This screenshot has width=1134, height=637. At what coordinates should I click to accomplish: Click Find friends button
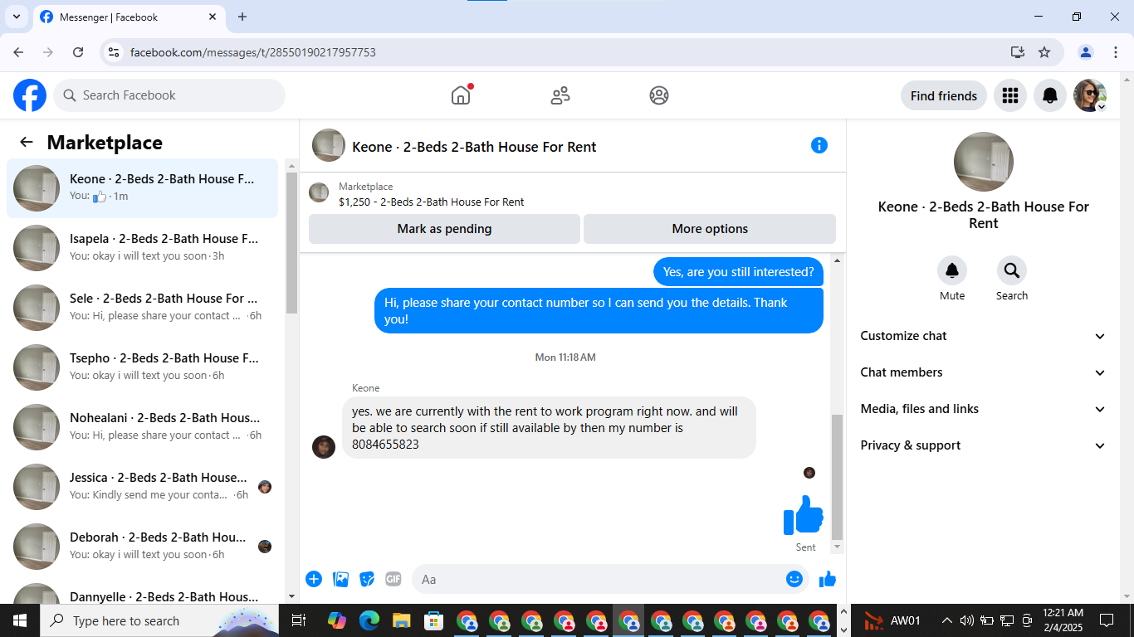[x=944, y=95]
